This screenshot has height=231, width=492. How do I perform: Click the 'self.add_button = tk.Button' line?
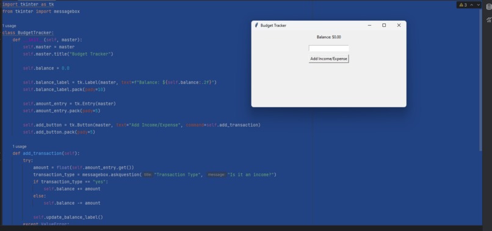point(142,125)
